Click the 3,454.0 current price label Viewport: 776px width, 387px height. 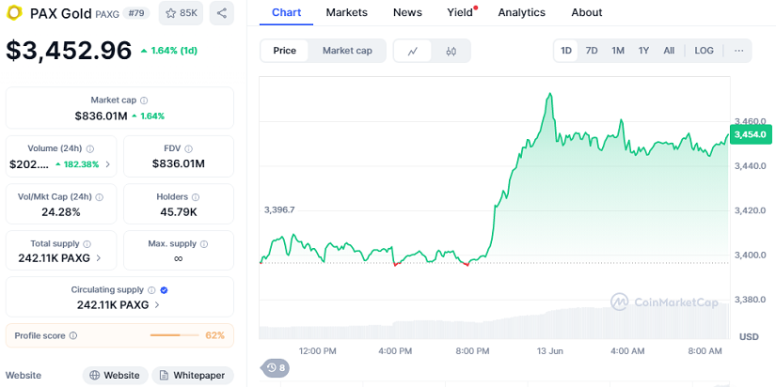click(750, 134)
